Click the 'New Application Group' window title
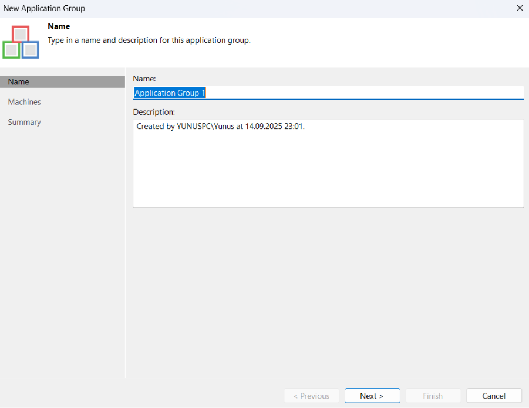Screen dimensions: 529x408 click(x=44, y=8)
